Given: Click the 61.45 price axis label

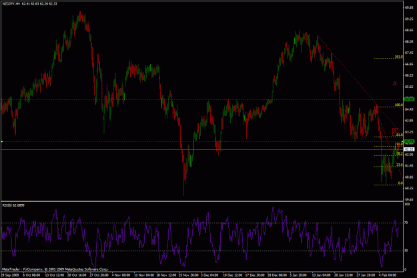Looking at the screenshot, I should 409,165.
